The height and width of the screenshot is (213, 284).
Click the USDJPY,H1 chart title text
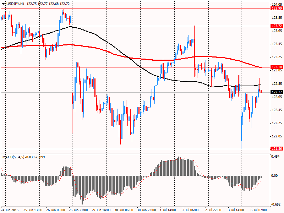click(16, 4)
